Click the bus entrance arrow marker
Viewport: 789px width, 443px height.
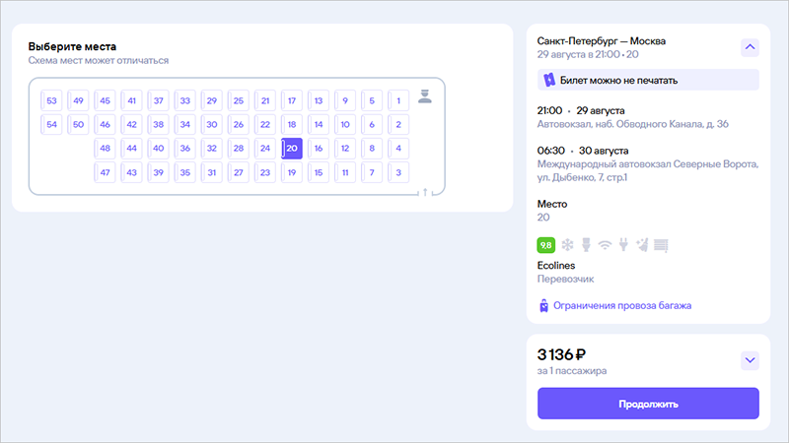click(424, 192)
